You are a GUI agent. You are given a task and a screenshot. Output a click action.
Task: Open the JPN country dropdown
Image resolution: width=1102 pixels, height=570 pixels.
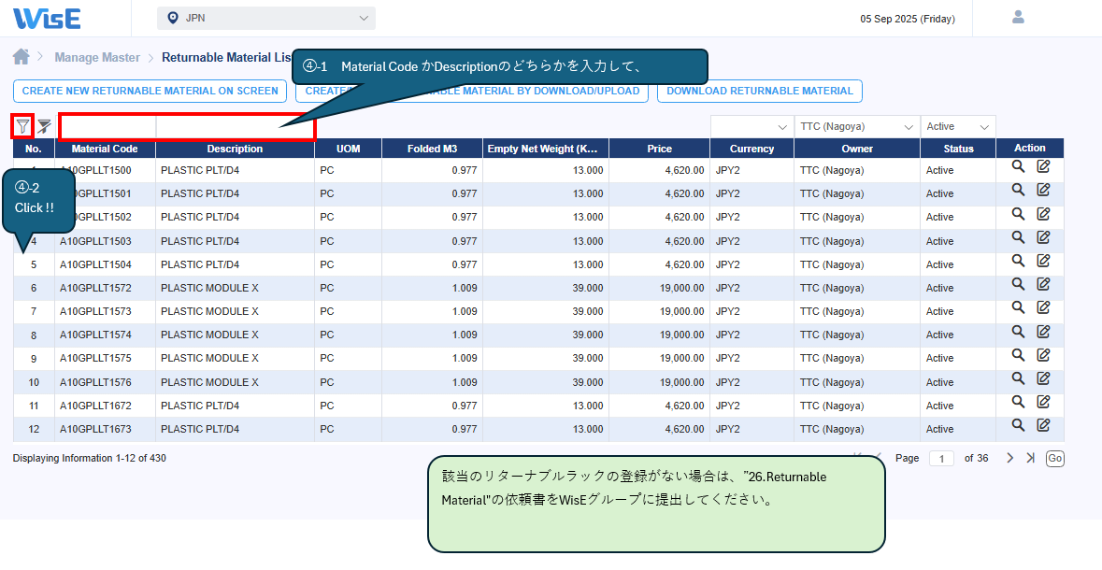266,18
